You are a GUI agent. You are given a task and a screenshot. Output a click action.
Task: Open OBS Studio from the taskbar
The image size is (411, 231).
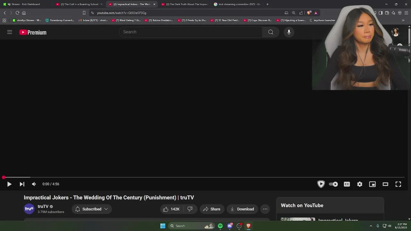(239, 226)
